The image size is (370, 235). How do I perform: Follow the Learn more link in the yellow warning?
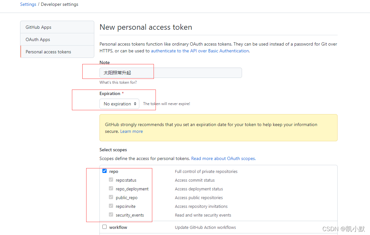point(131,132)
